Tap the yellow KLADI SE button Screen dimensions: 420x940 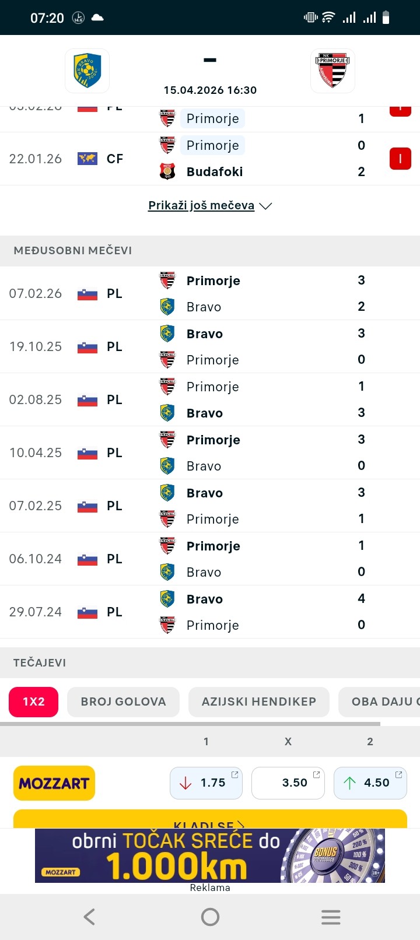210,820
